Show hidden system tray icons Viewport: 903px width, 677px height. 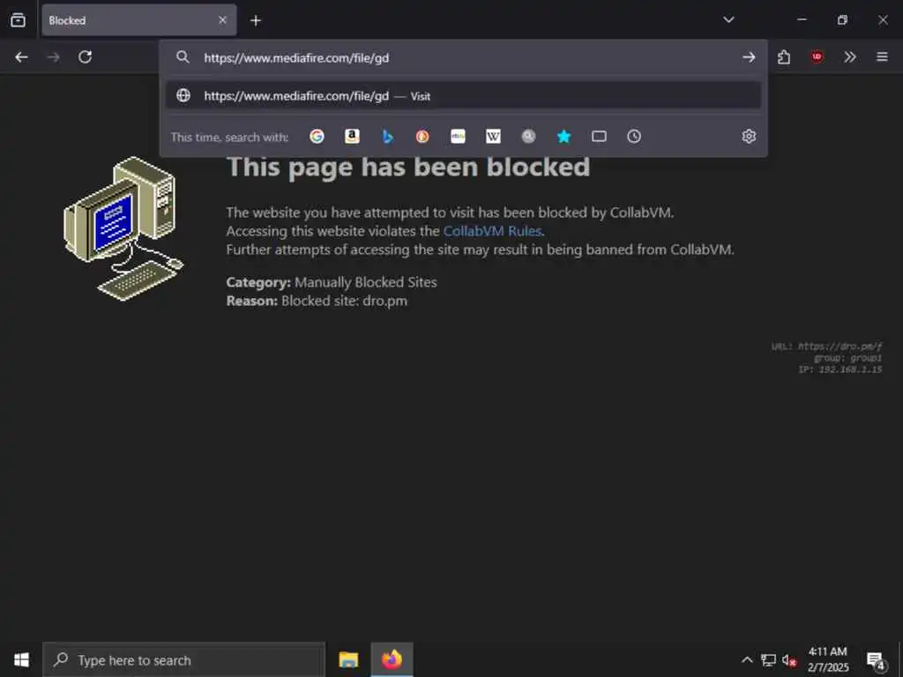click(747, 660)
